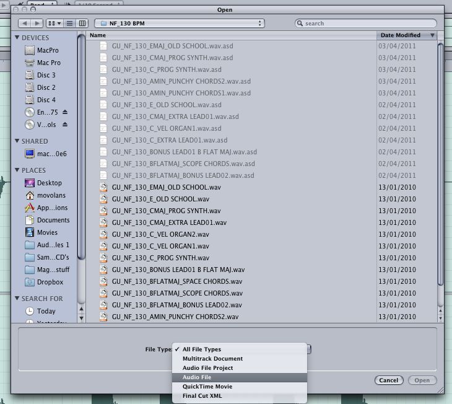Click the sidebar scroll down arrow
Image resolution: width=452 pixels, height=404 pixels.
82,318
